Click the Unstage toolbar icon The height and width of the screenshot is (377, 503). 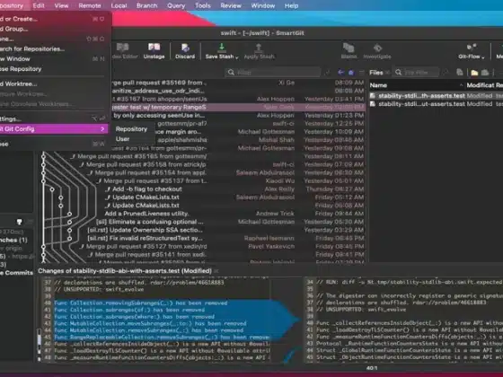click(154, 48)
